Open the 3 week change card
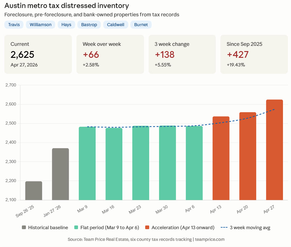The height and width of the screenshot is (247, 291). (182, 54)
